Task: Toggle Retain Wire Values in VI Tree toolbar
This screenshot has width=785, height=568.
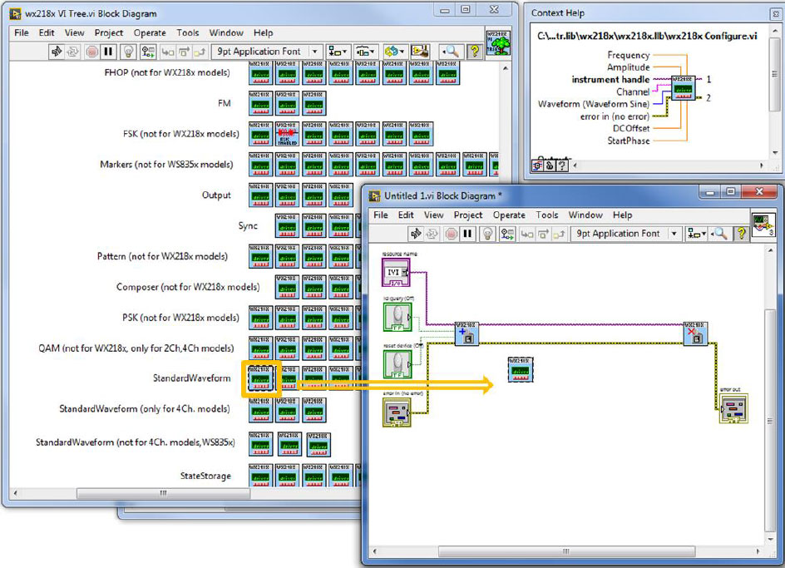Action: pyautogui.click(x=147, y=52)
